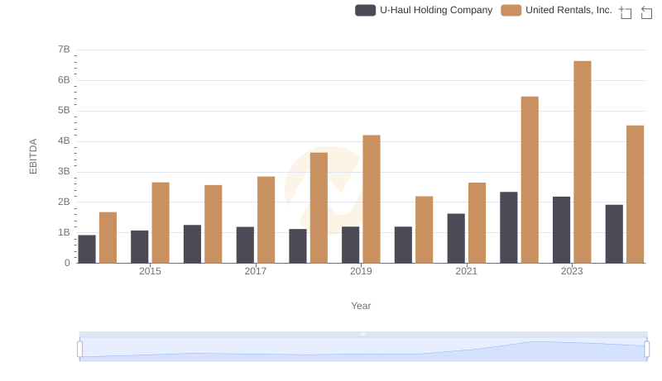Viewport: 662px width, 381px height.
Task: Click the right data zoom slider handle
Action: coord(646,349)
